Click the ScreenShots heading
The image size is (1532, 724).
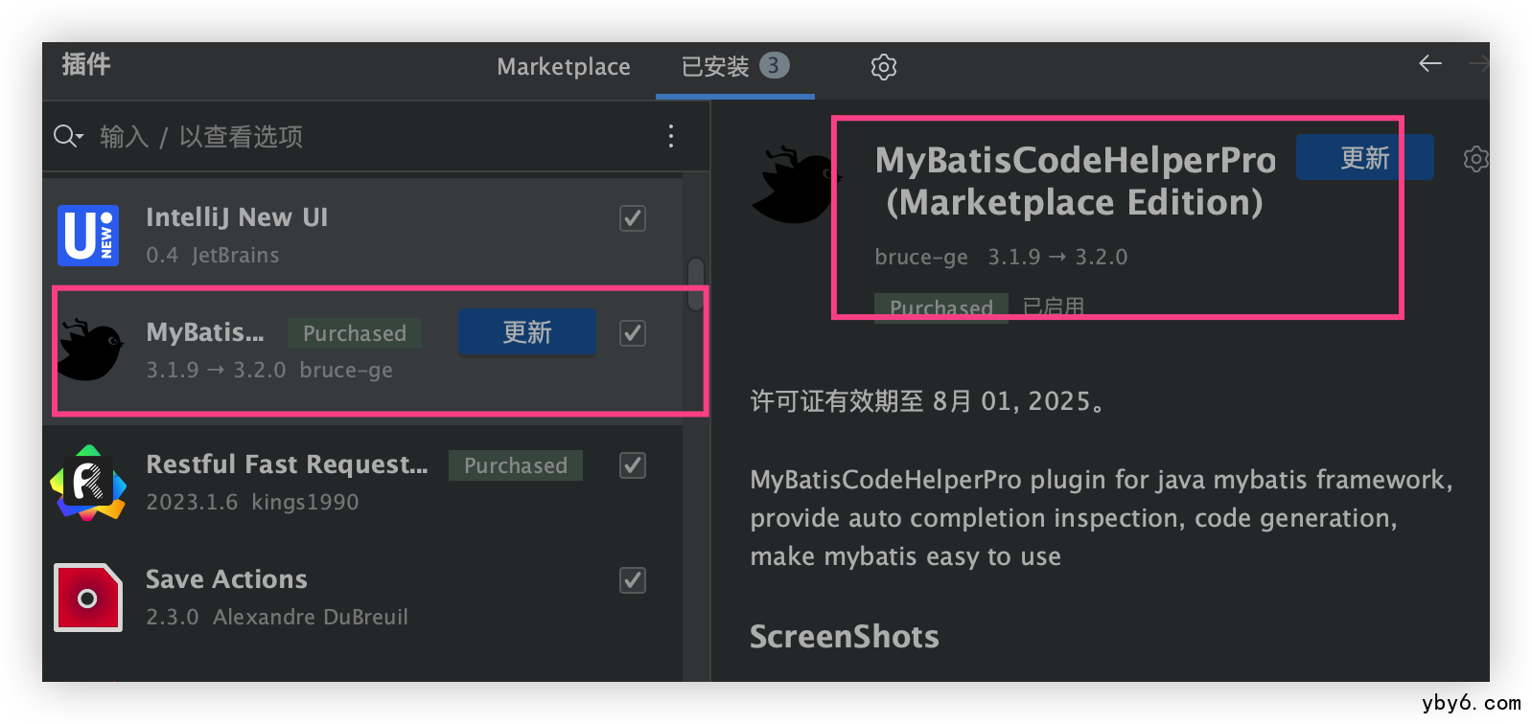(x=845, y=637)
